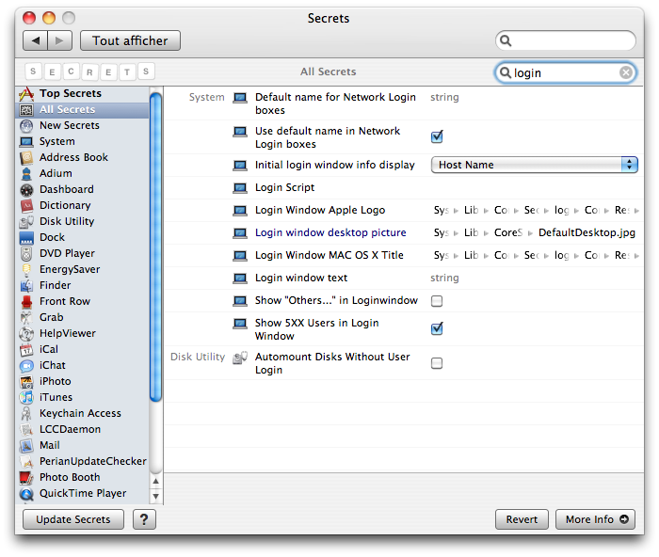Select the Adium icon in sidebar
The height and width of the screenshot is (557, 659).
coord(26,173)
